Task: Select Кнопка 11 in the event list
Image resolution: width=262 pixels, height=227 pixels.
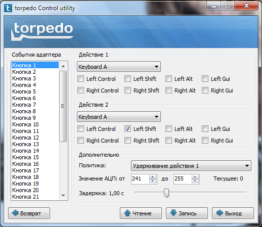Action: 35,131
